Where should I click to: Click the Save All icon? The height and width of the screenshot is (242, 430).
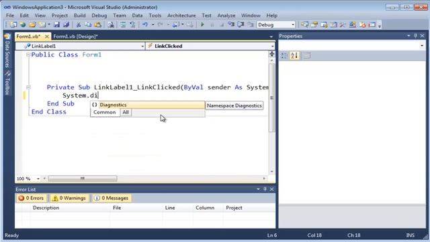tap(66, 25)
